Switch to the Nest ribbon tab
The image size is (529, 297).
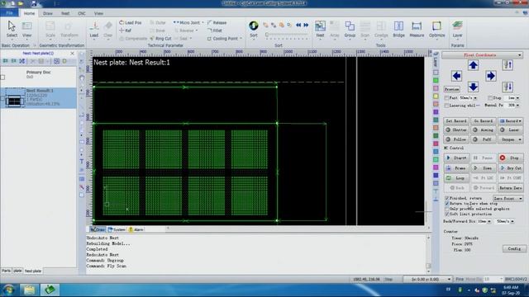[x=65, y=13]
